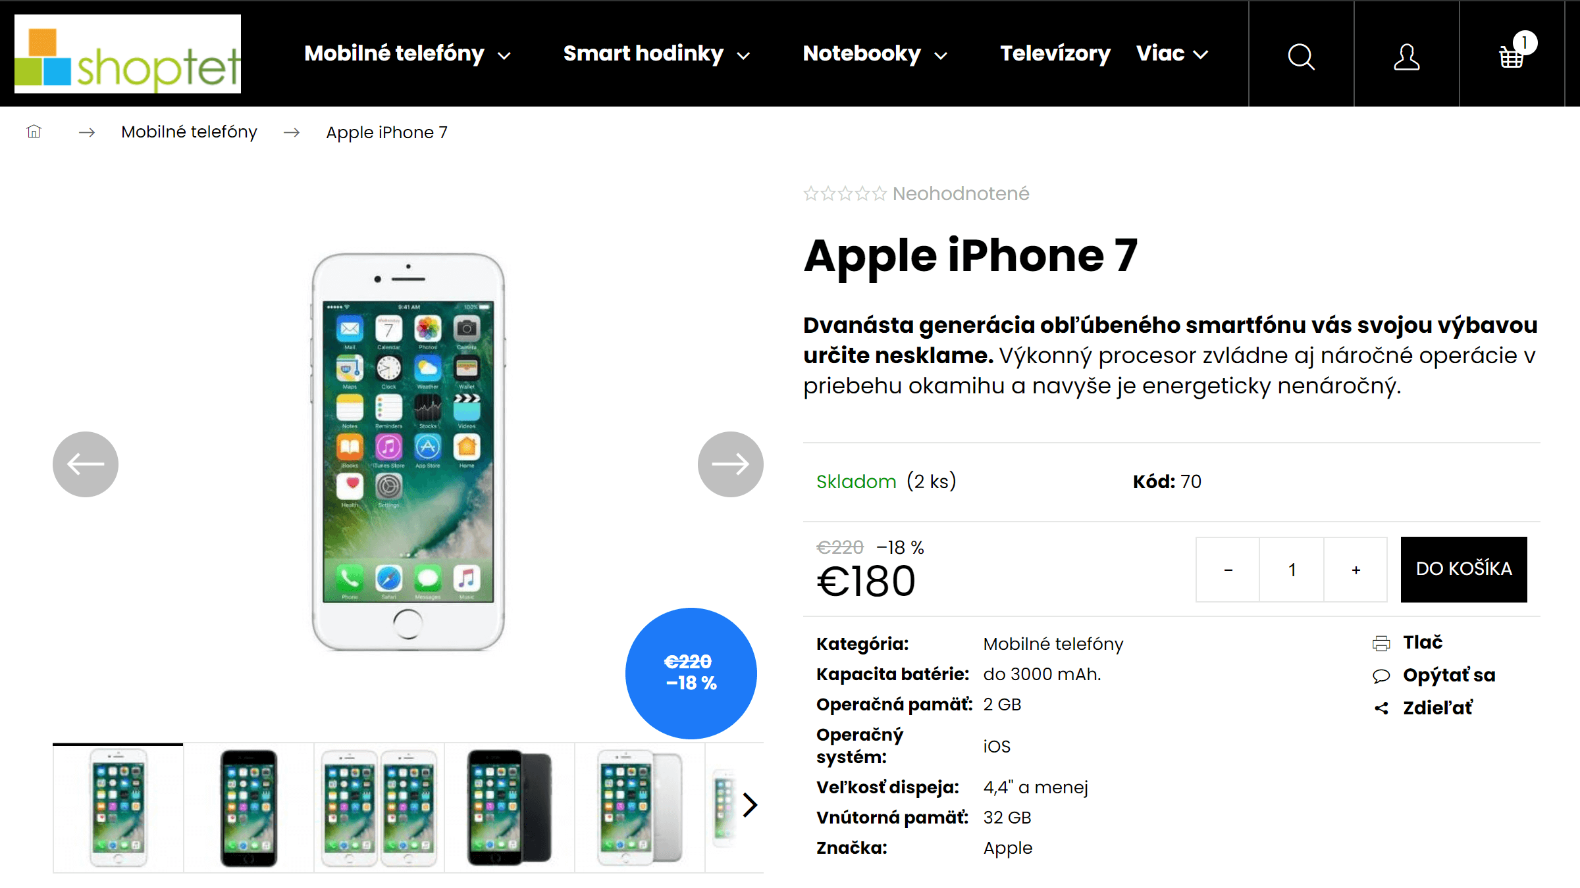The width and height of the screenshot is (1580, 888).
Task: Click the Opýtať sa speech bubble icon
Action: pyautogui.click(x=1381, y=676)
